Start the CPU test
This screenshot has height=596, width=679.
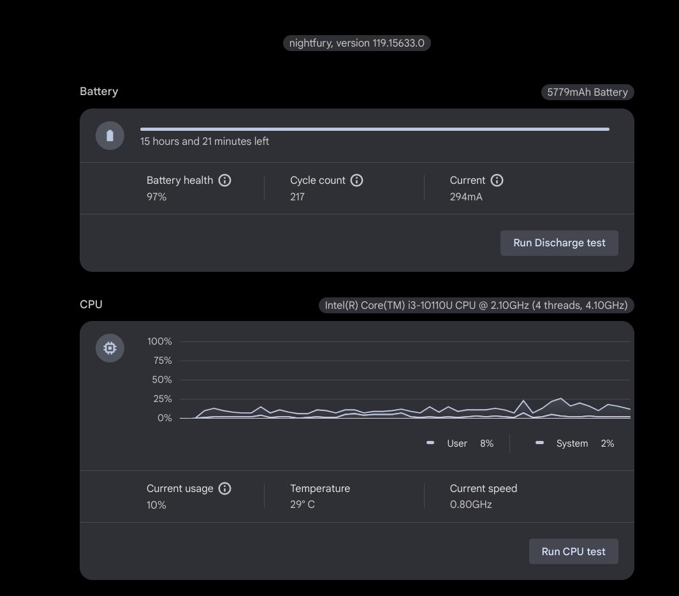(x=573, y=552)
